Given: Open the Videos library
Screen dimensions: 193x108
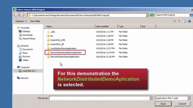Looking at the screenshot, I should pos(24,60).
